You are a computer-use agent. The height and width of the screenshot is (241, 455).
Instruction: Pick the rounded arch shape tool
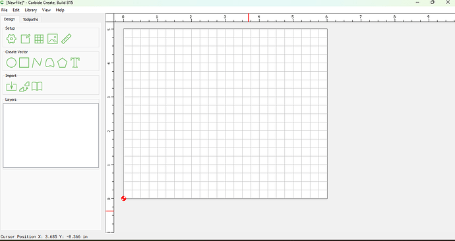pos(49,63)
